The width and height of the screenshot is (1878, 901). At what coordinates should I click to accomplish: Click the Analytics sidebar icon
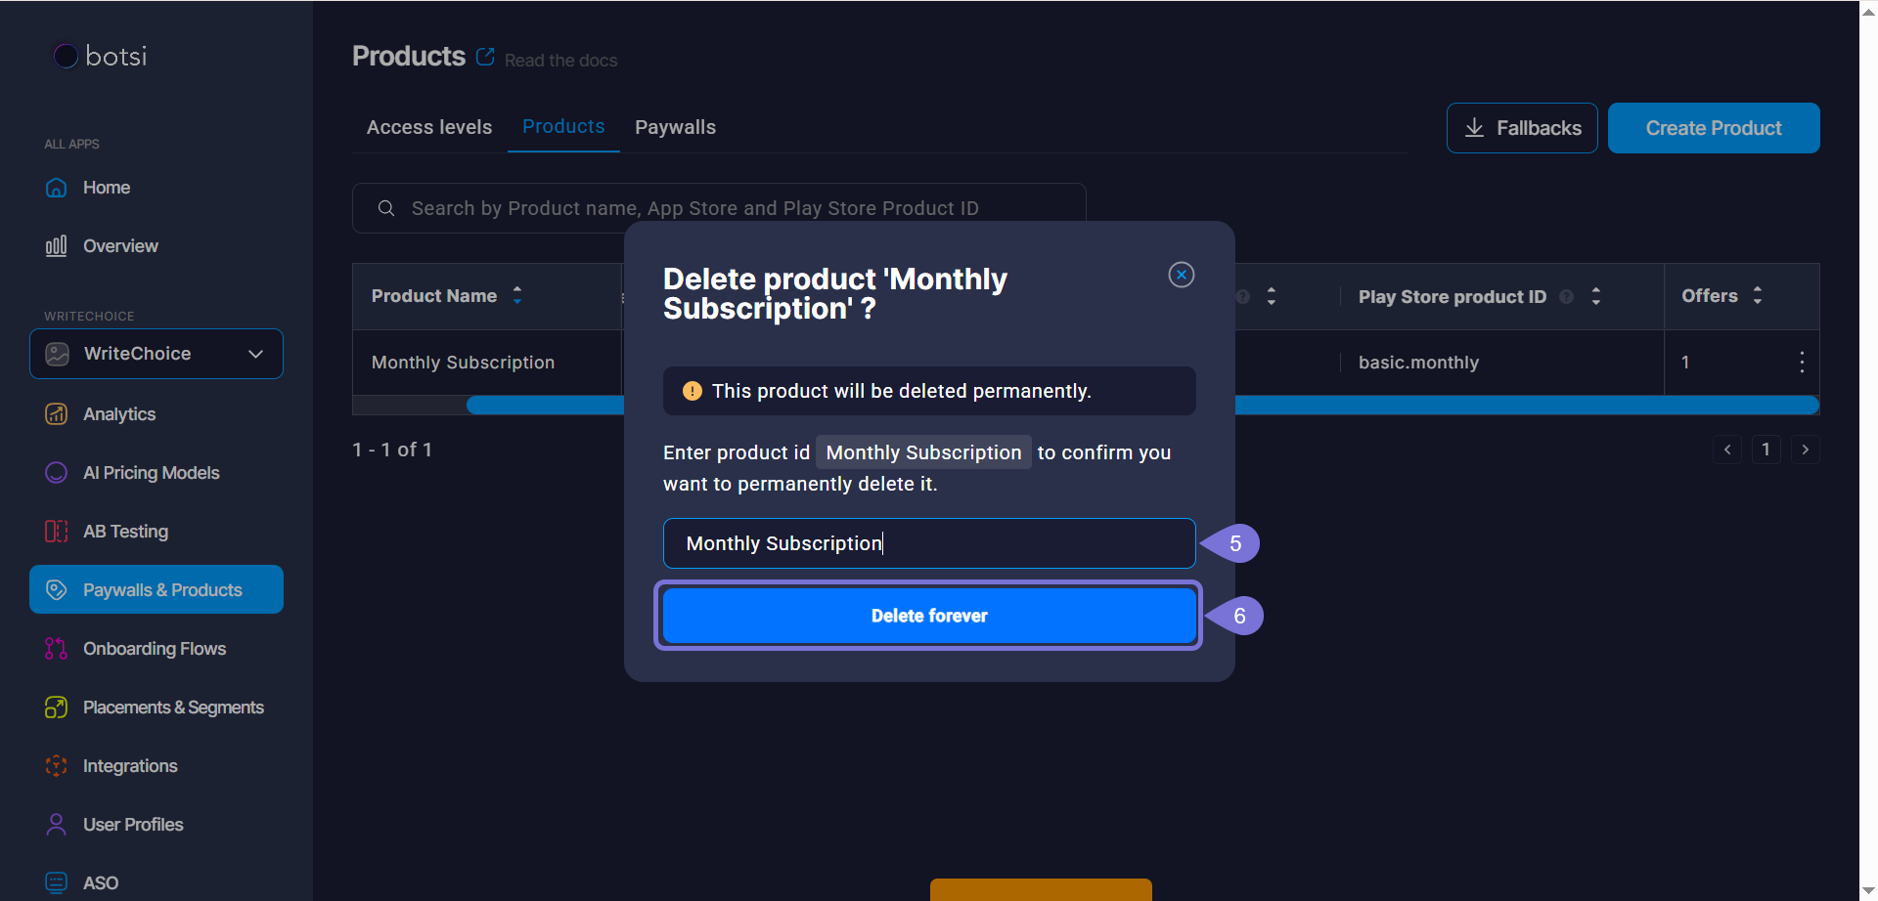coord(57,414)
